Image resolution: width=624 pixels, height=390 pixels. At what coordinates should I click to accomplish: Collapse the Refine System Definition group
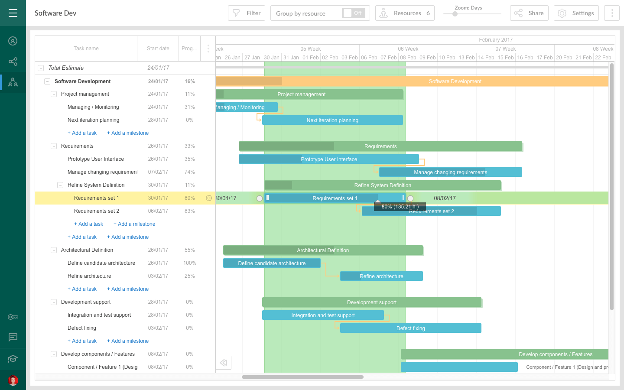point(60,185)
